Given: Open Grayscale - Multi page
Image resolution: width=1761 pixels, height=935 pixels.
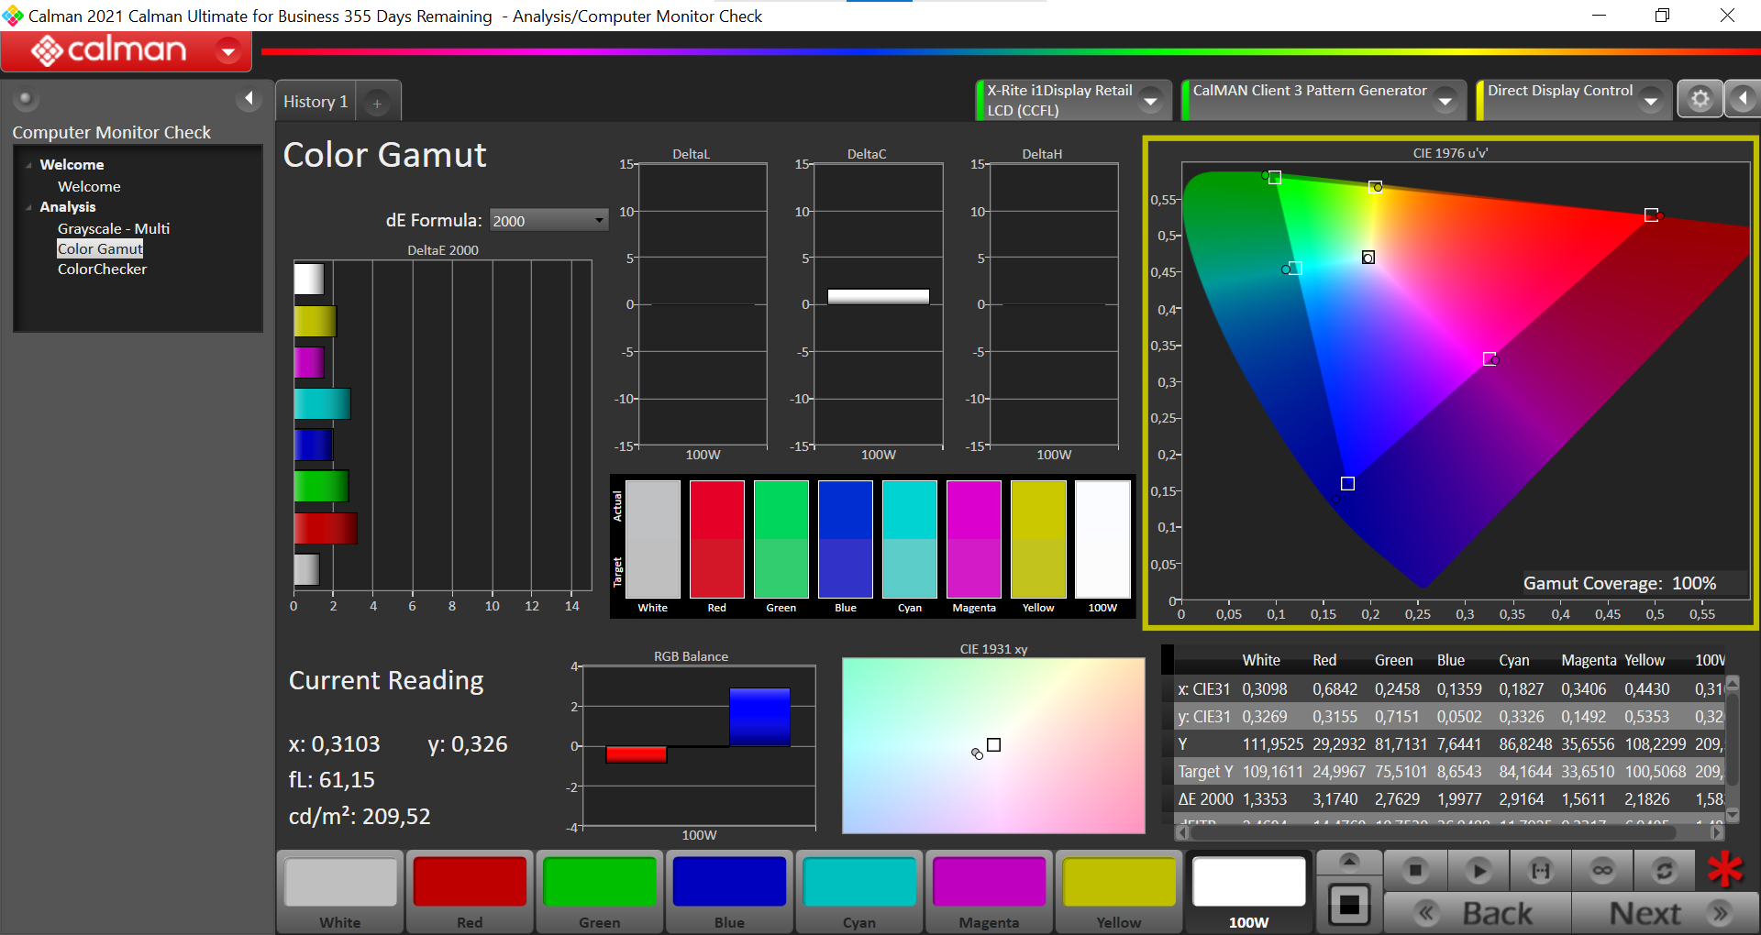Looking at the screenshot, I should pos(114,228).
